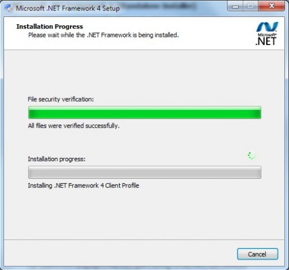Click 'All files were verified successfully.' message
The width and height of the screenshot is (289, 270).
[x=74, y=126]
